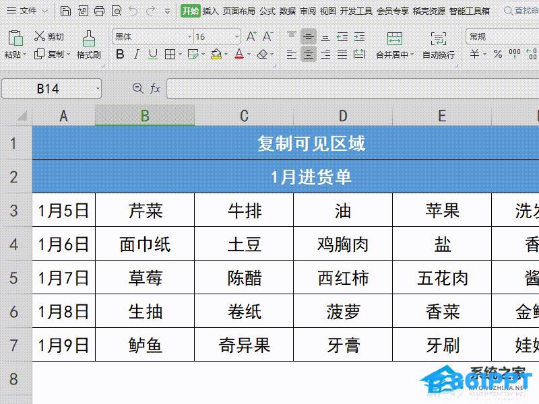Expand the Paste options arrow
539x404 pixels.
[24, 55]
